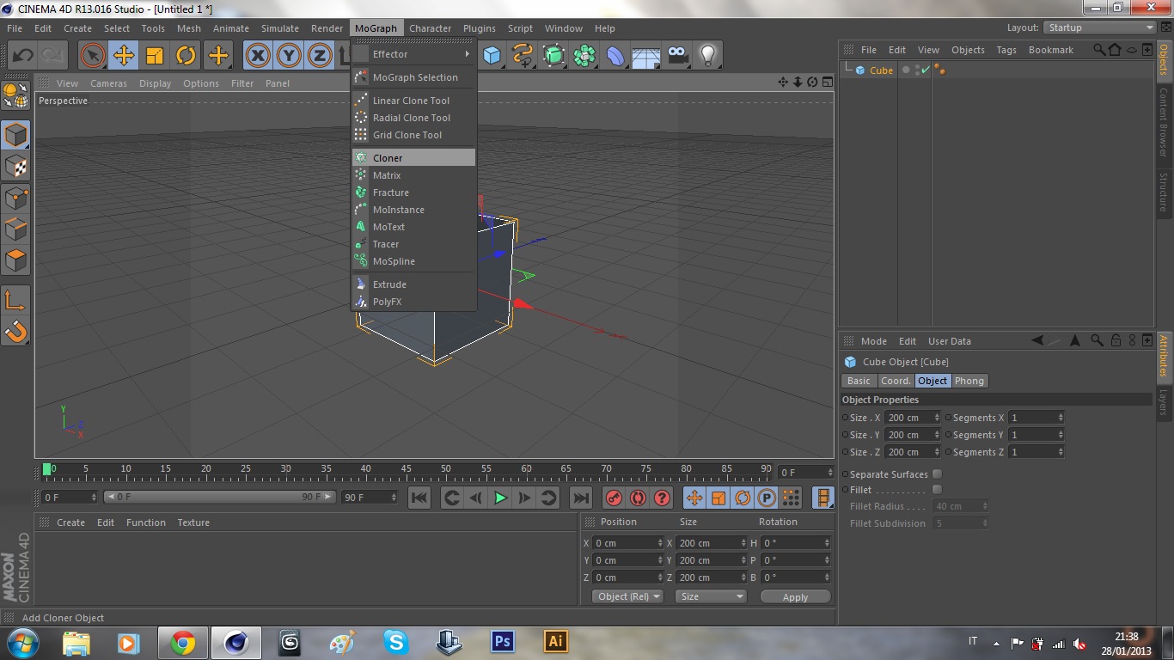Screen dimensions: 1174x660
Task: Switch to the Coord. tab
Action: pos(895,381)
